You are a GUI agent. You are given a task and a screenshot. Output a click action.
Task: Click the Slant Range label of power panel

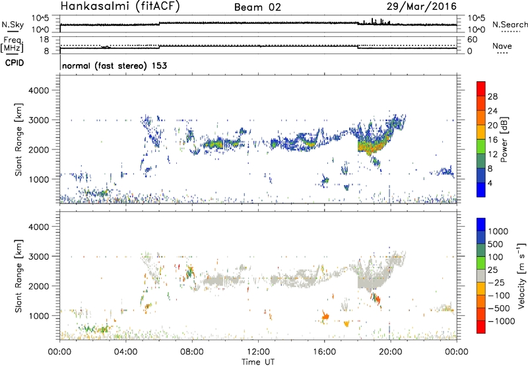18,139
